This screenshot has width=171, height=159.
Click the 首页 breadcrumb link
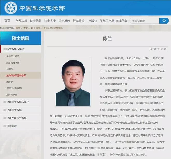(18, 28)
